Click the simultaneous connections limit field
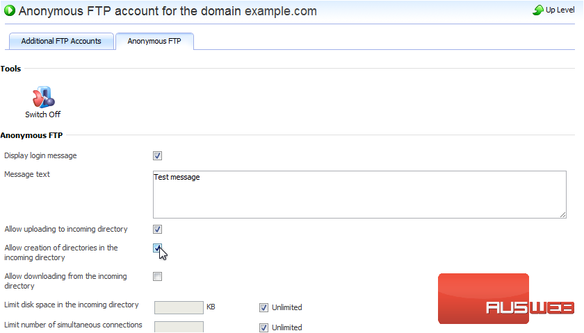584x333 pixels. 178,327
